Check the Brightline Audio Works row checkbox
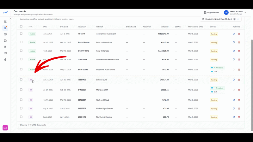 21,69
